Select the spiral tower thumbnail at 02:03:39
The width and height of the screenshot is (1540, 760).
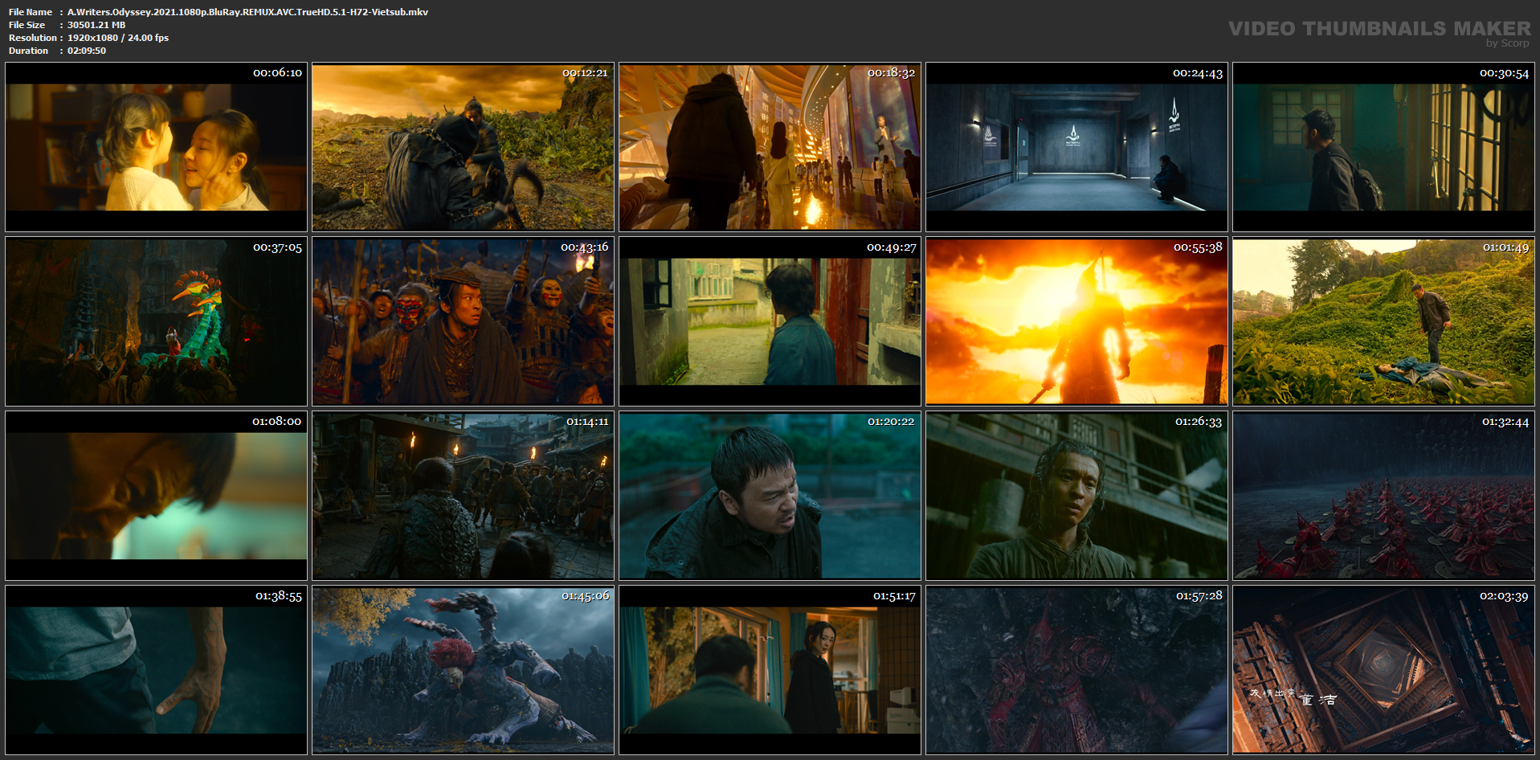(1383, 670)
